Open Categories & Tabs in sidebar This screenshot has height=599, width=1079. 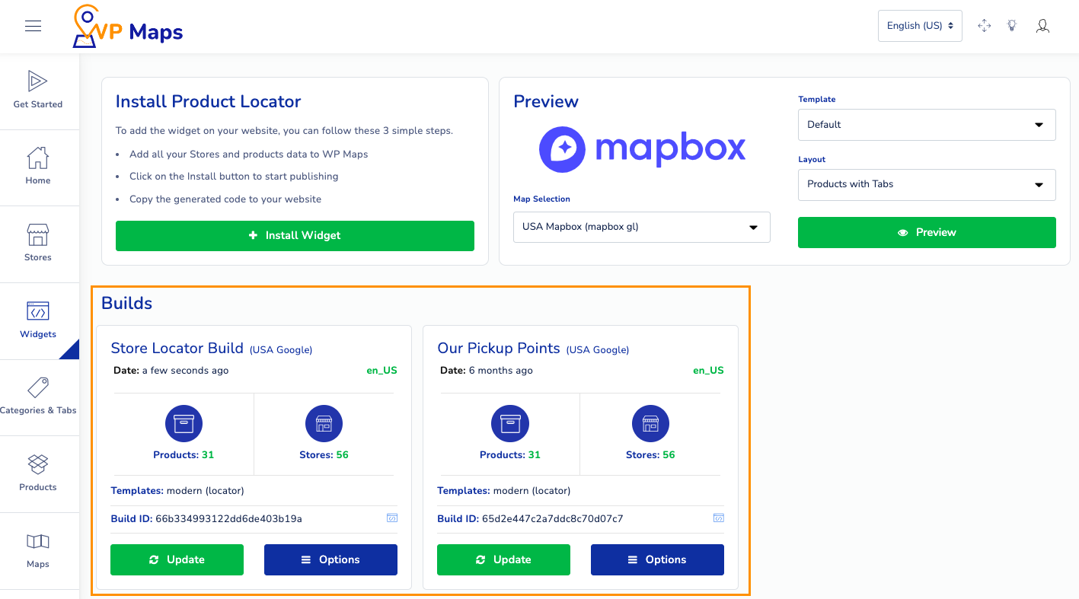click(x=38, y=396)
